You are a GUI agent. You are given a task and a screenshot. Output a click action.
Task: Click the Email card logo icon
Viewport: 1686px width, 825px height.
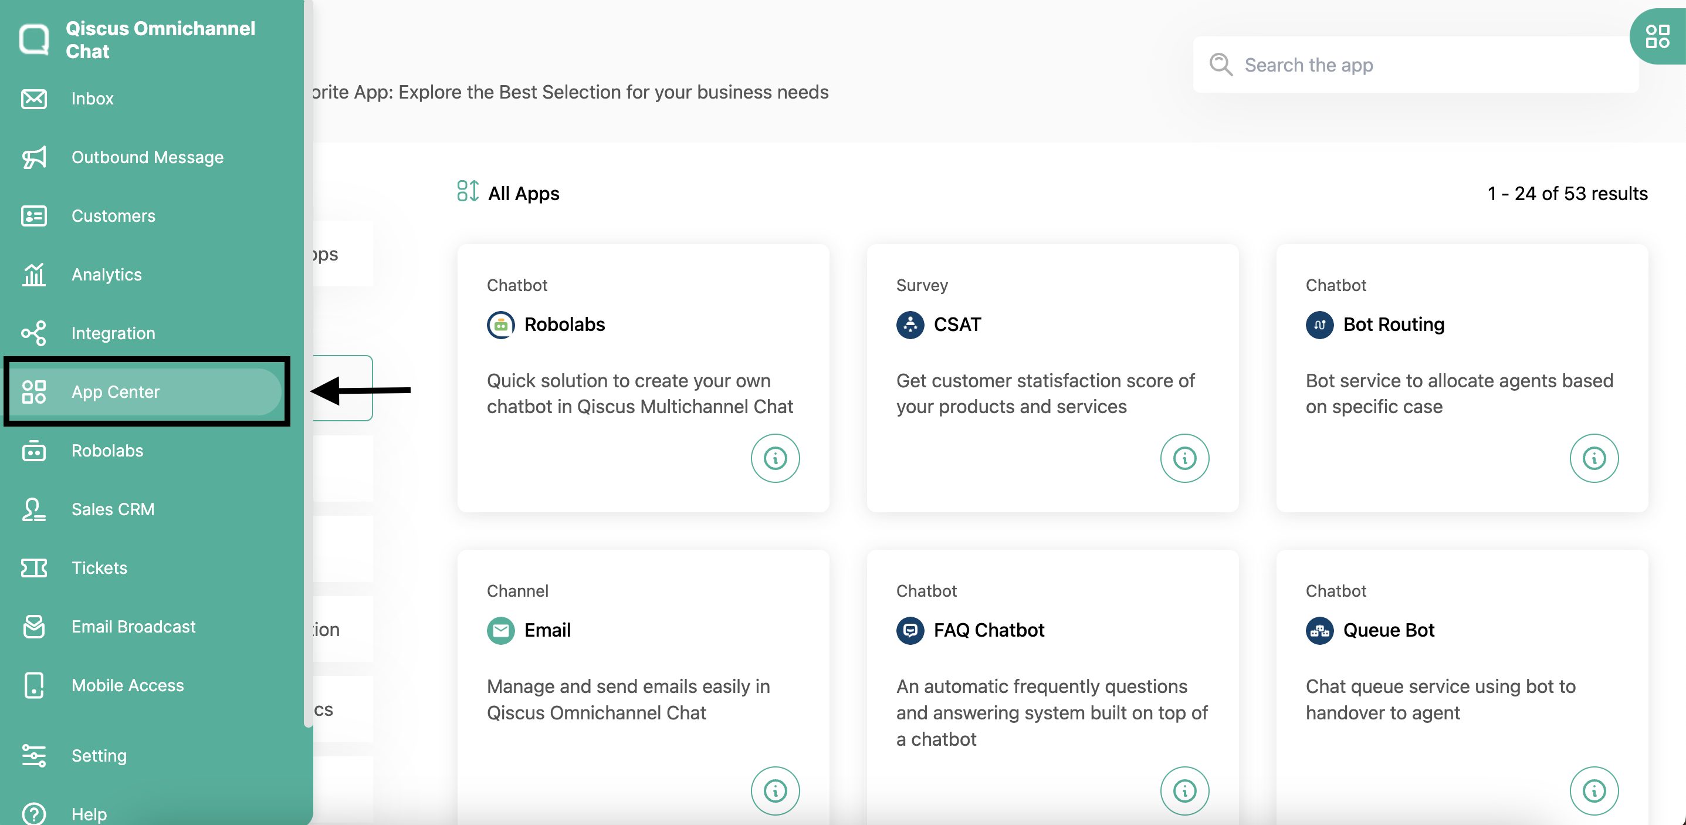500,631
